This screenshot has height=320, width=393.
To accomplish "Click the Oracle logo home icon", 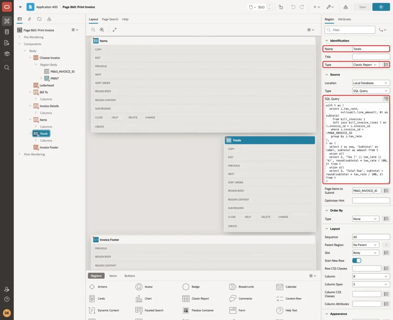I will pos(7,7).
